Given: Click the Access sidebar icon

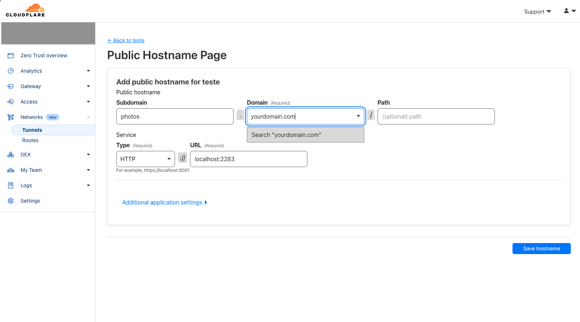Looking at the screenshot, I should [11, 102].
